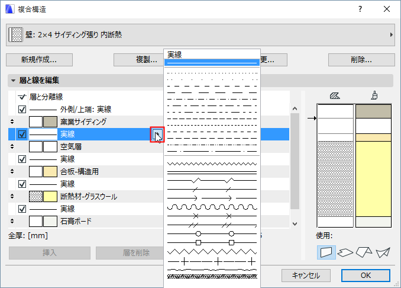Click the yellow swatch of 断熱材-グラスウール

(50, 197)
